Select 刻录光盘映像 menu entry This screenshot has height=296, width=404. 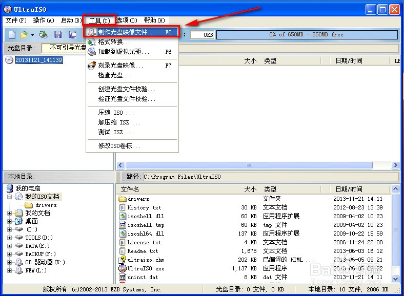coord(132,66)
